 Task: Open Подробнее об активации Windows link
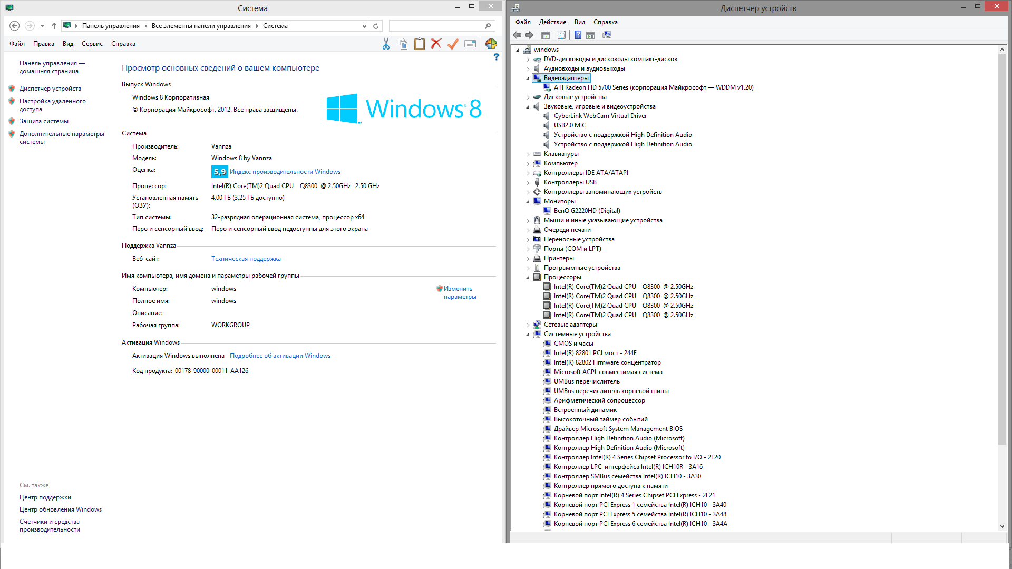[280, 356]
